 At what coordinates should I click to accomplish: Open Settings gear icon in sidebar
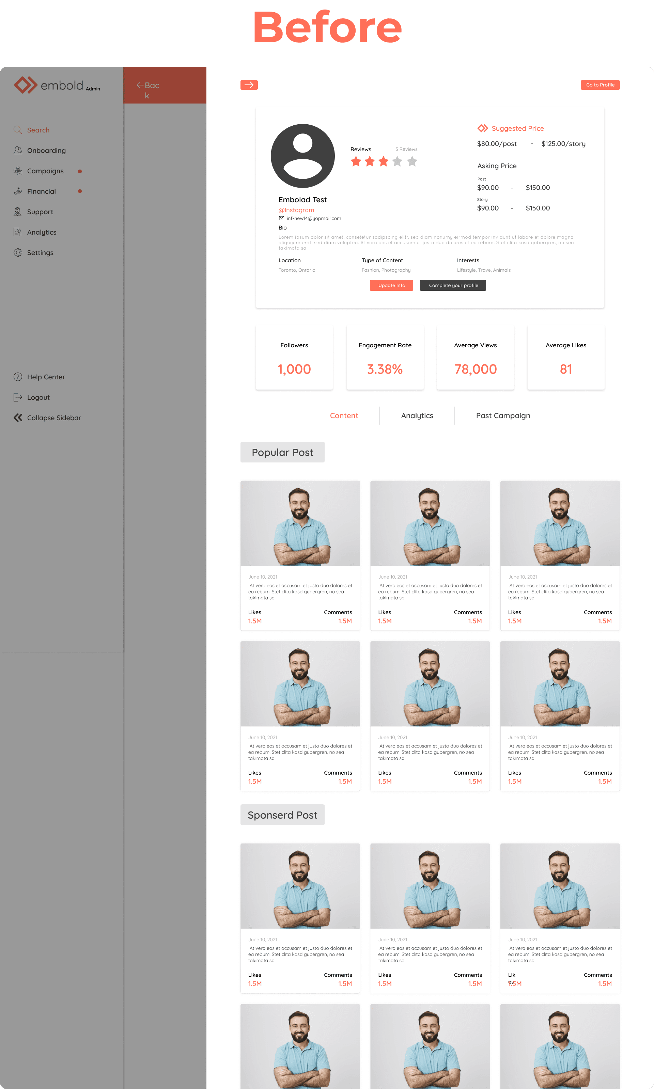(x=18, y=252)
